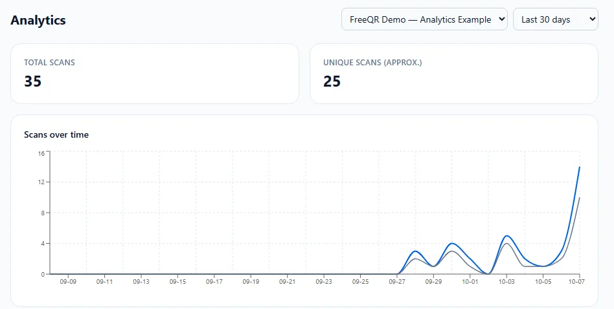Viewport: 614px width, 309px height.
Task: Click the 09-25 x-axis date label
Action: (360, 282)
